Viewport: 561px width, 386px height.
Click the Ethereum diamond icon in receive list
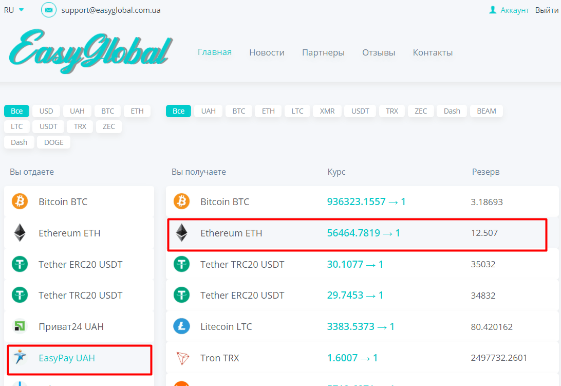[x=181, y=233]
